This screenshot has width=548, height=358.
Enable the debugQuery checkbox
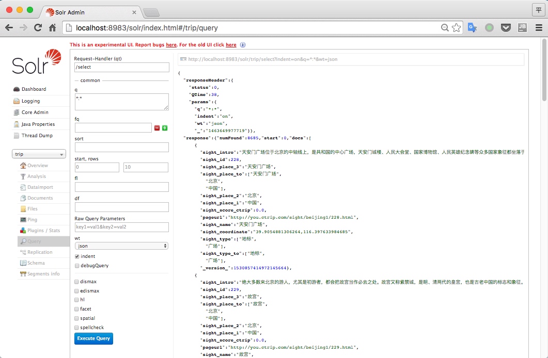click(77, 266)
